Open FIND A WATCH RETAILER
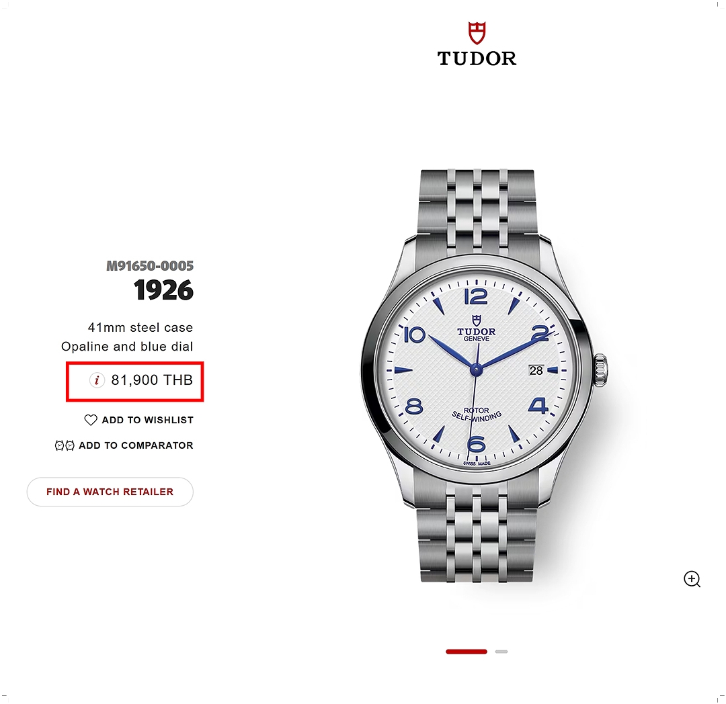Screen dimensions: 726x704 [110, 492]
